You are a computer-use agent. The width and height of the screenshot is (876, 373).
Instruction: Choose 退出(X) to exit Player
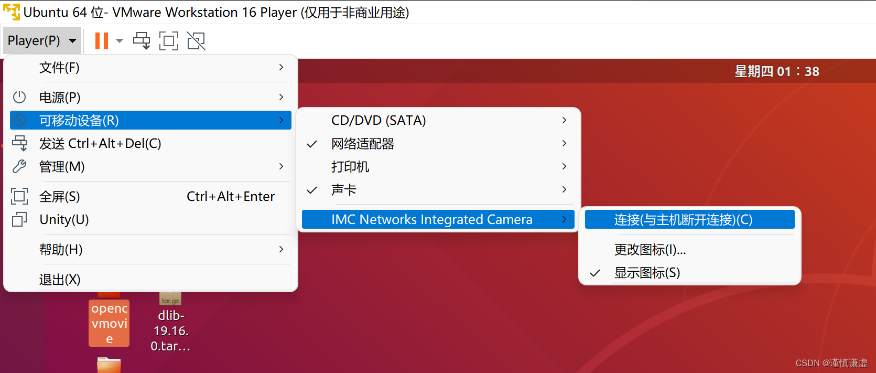click(150, 279)
